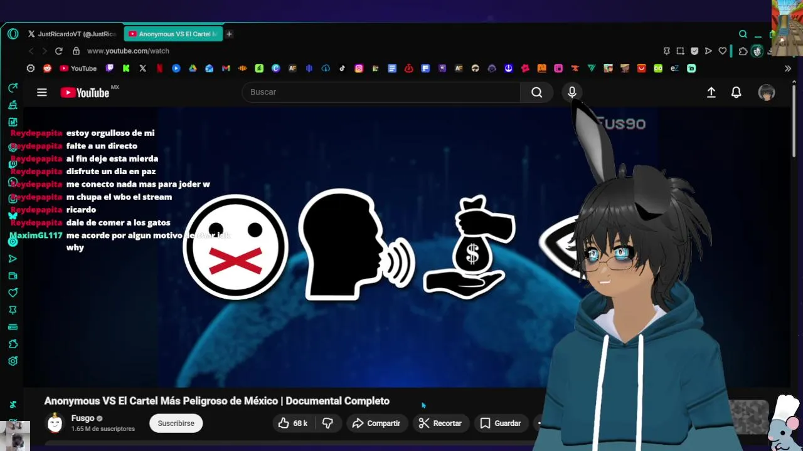803x451 pixels.
Task: Open the TikTok bookmark
Action: (342, 68)
